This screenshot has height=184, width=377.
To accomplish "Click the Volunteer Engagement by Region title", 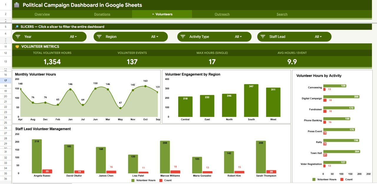I will pos(193,74).
